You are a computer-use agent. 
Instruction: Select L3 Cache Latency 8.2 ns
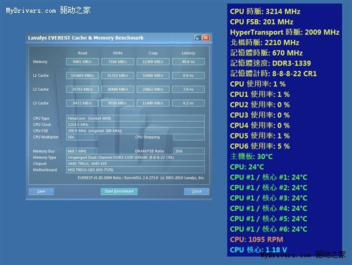tap(188, 103)
